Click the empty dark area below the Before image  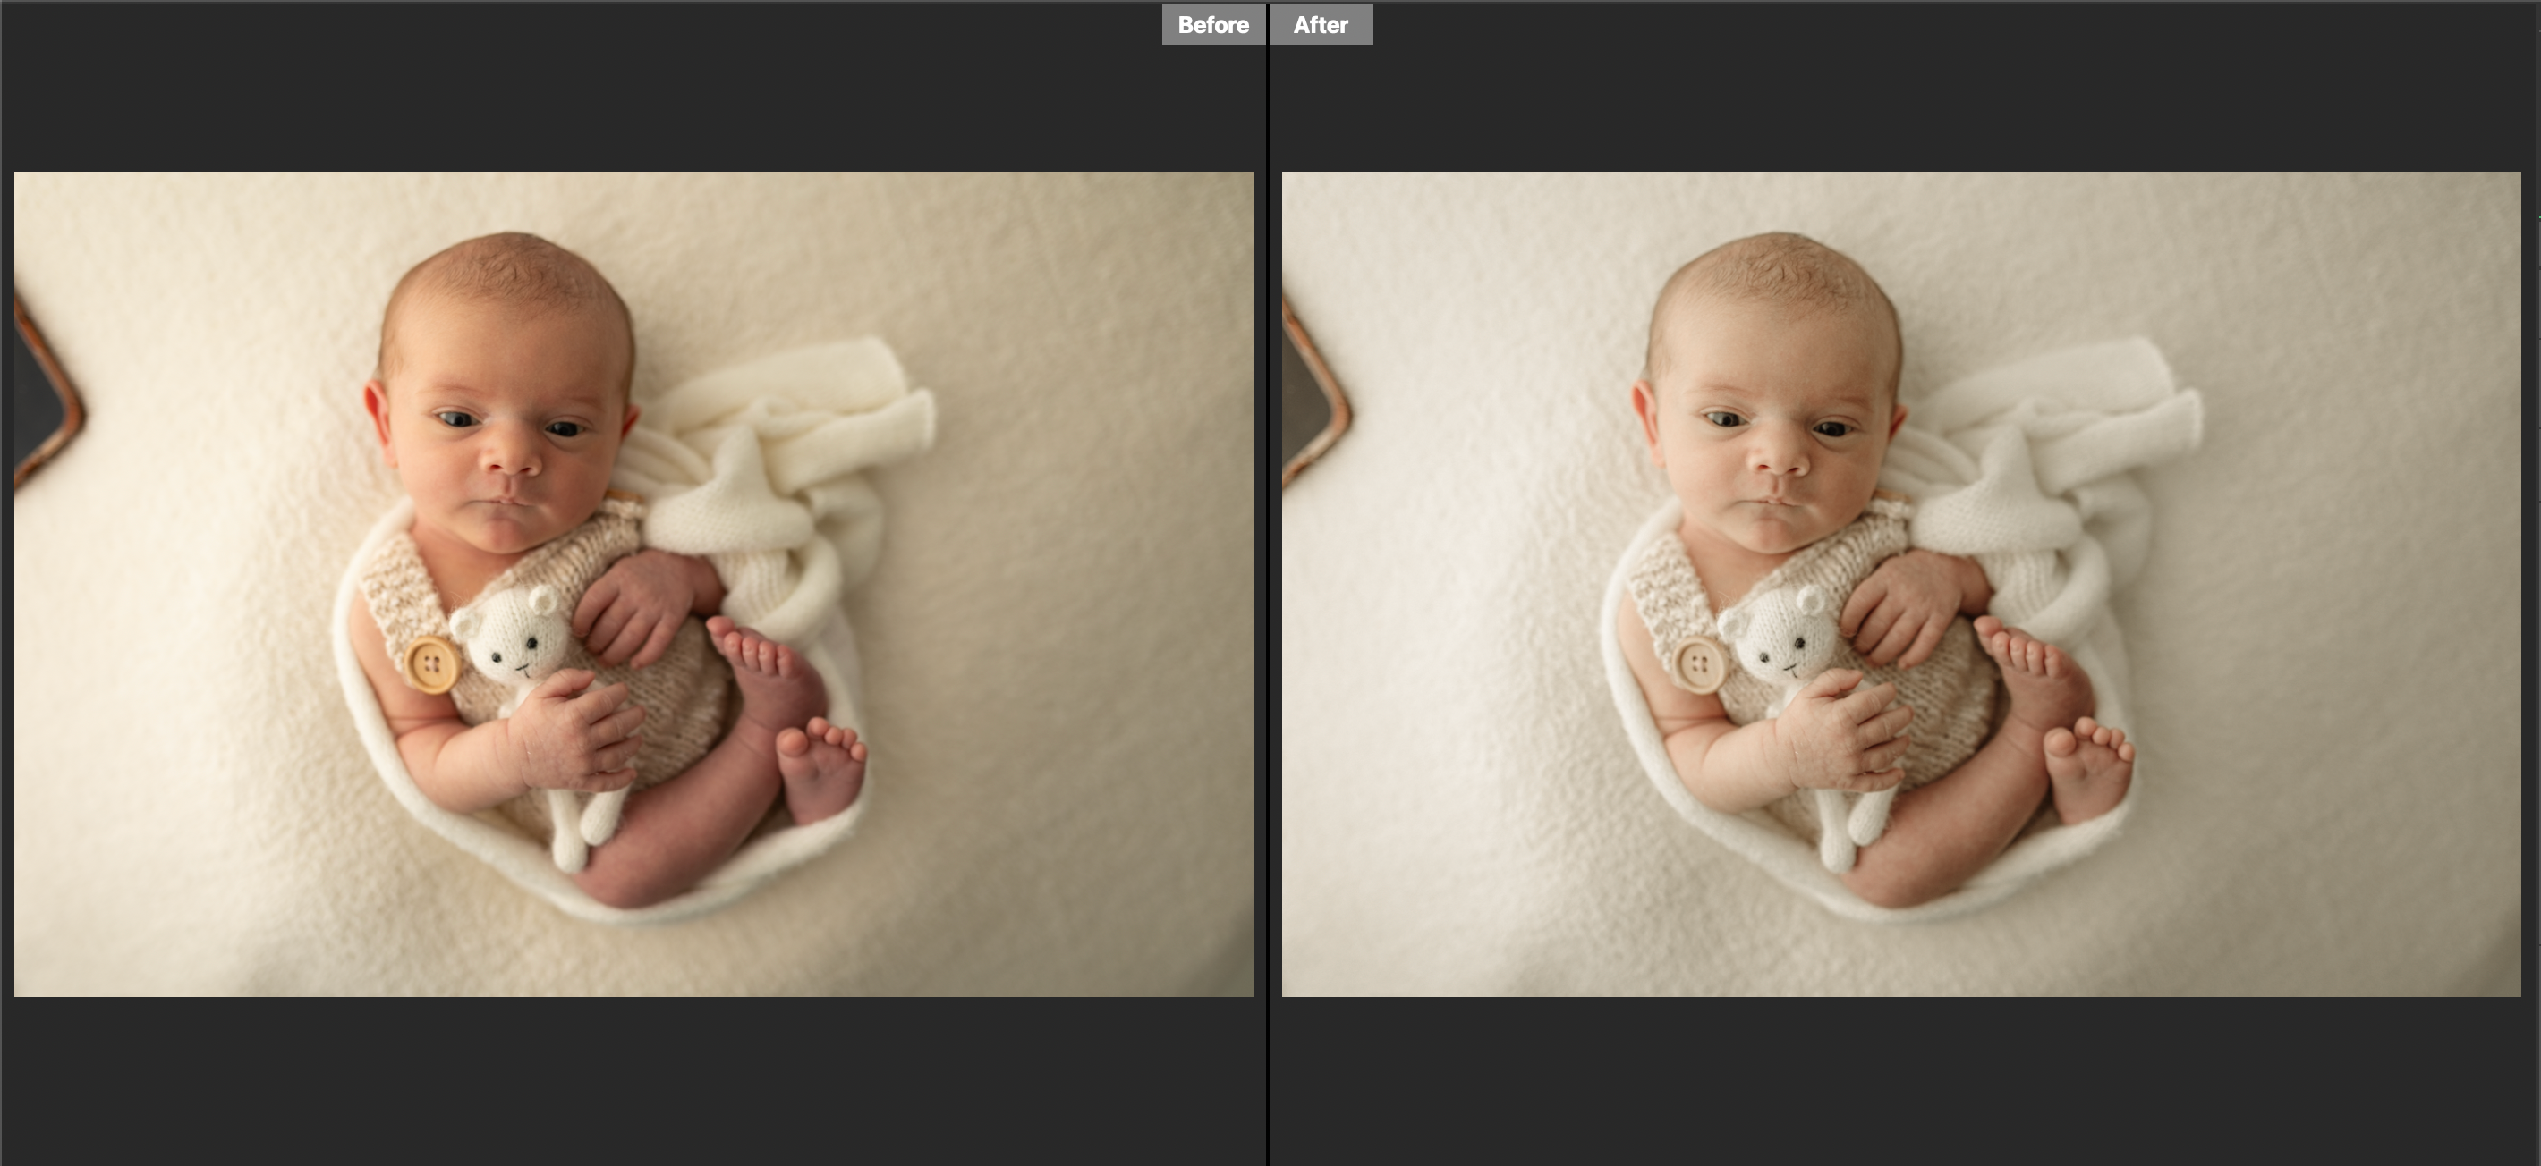tap(632, 1085)
